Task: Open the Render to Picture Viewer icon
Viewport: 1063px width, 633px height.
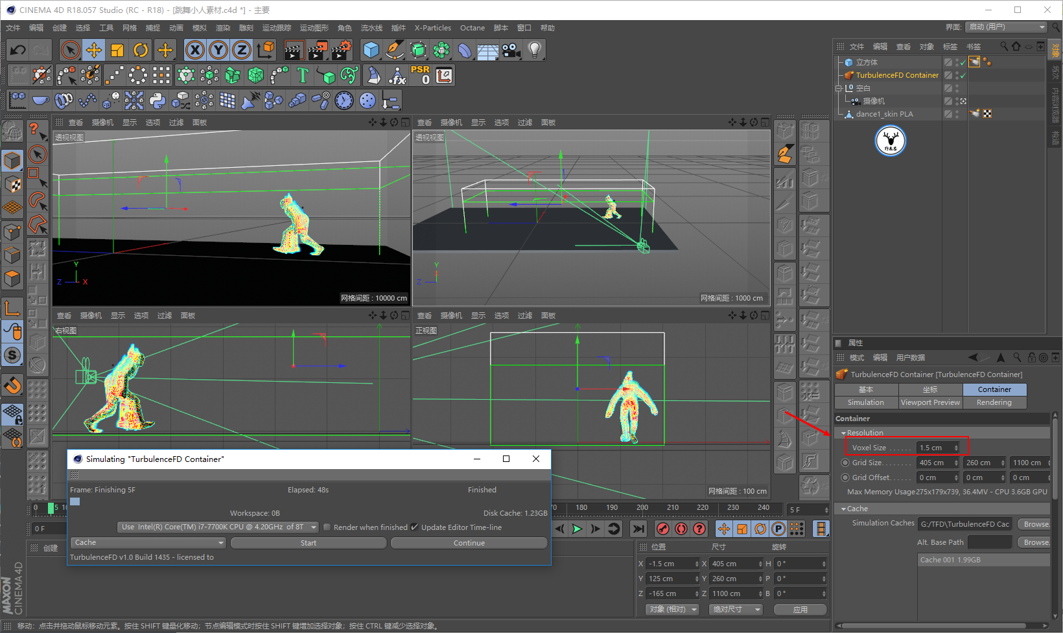Action: pyautogui.click(x=318, y=50)
